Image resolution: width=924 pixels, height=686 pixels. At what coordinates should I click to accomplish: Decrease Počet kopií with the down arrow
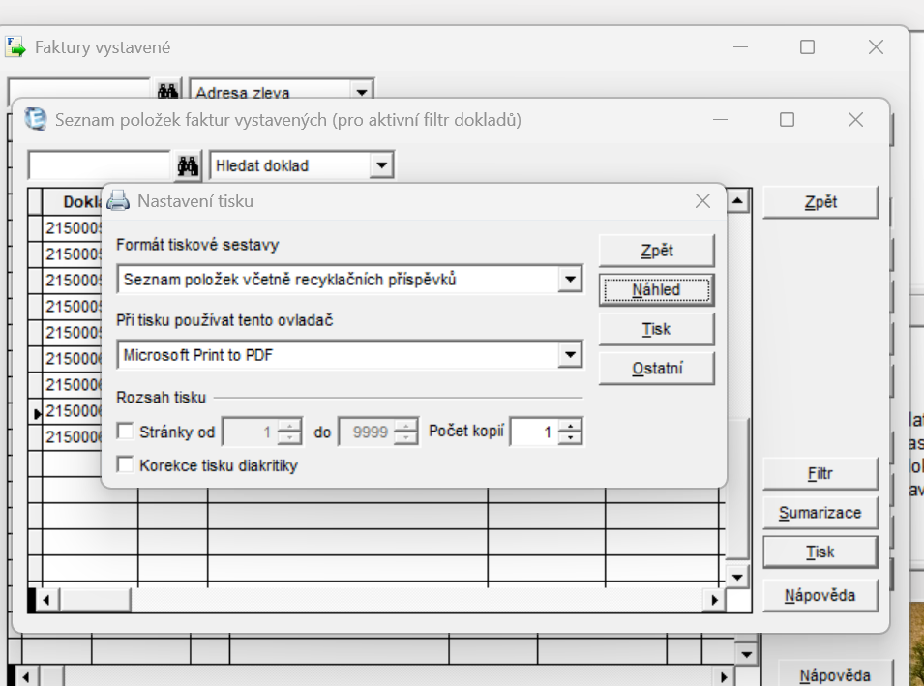572,438
